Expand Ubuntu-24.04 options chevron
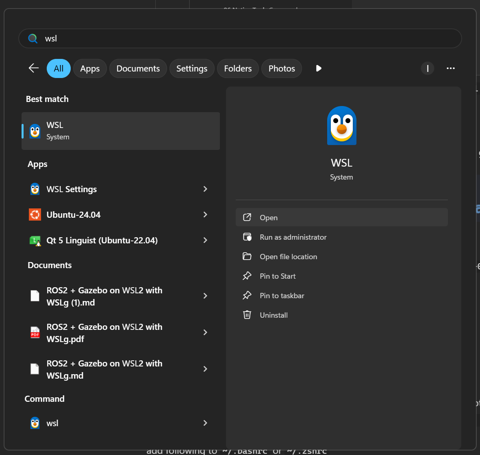Screen dimensions: 480x455 205,214
